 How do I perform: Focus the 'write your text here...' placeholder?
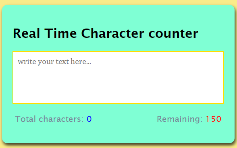[x=54, y=62]
